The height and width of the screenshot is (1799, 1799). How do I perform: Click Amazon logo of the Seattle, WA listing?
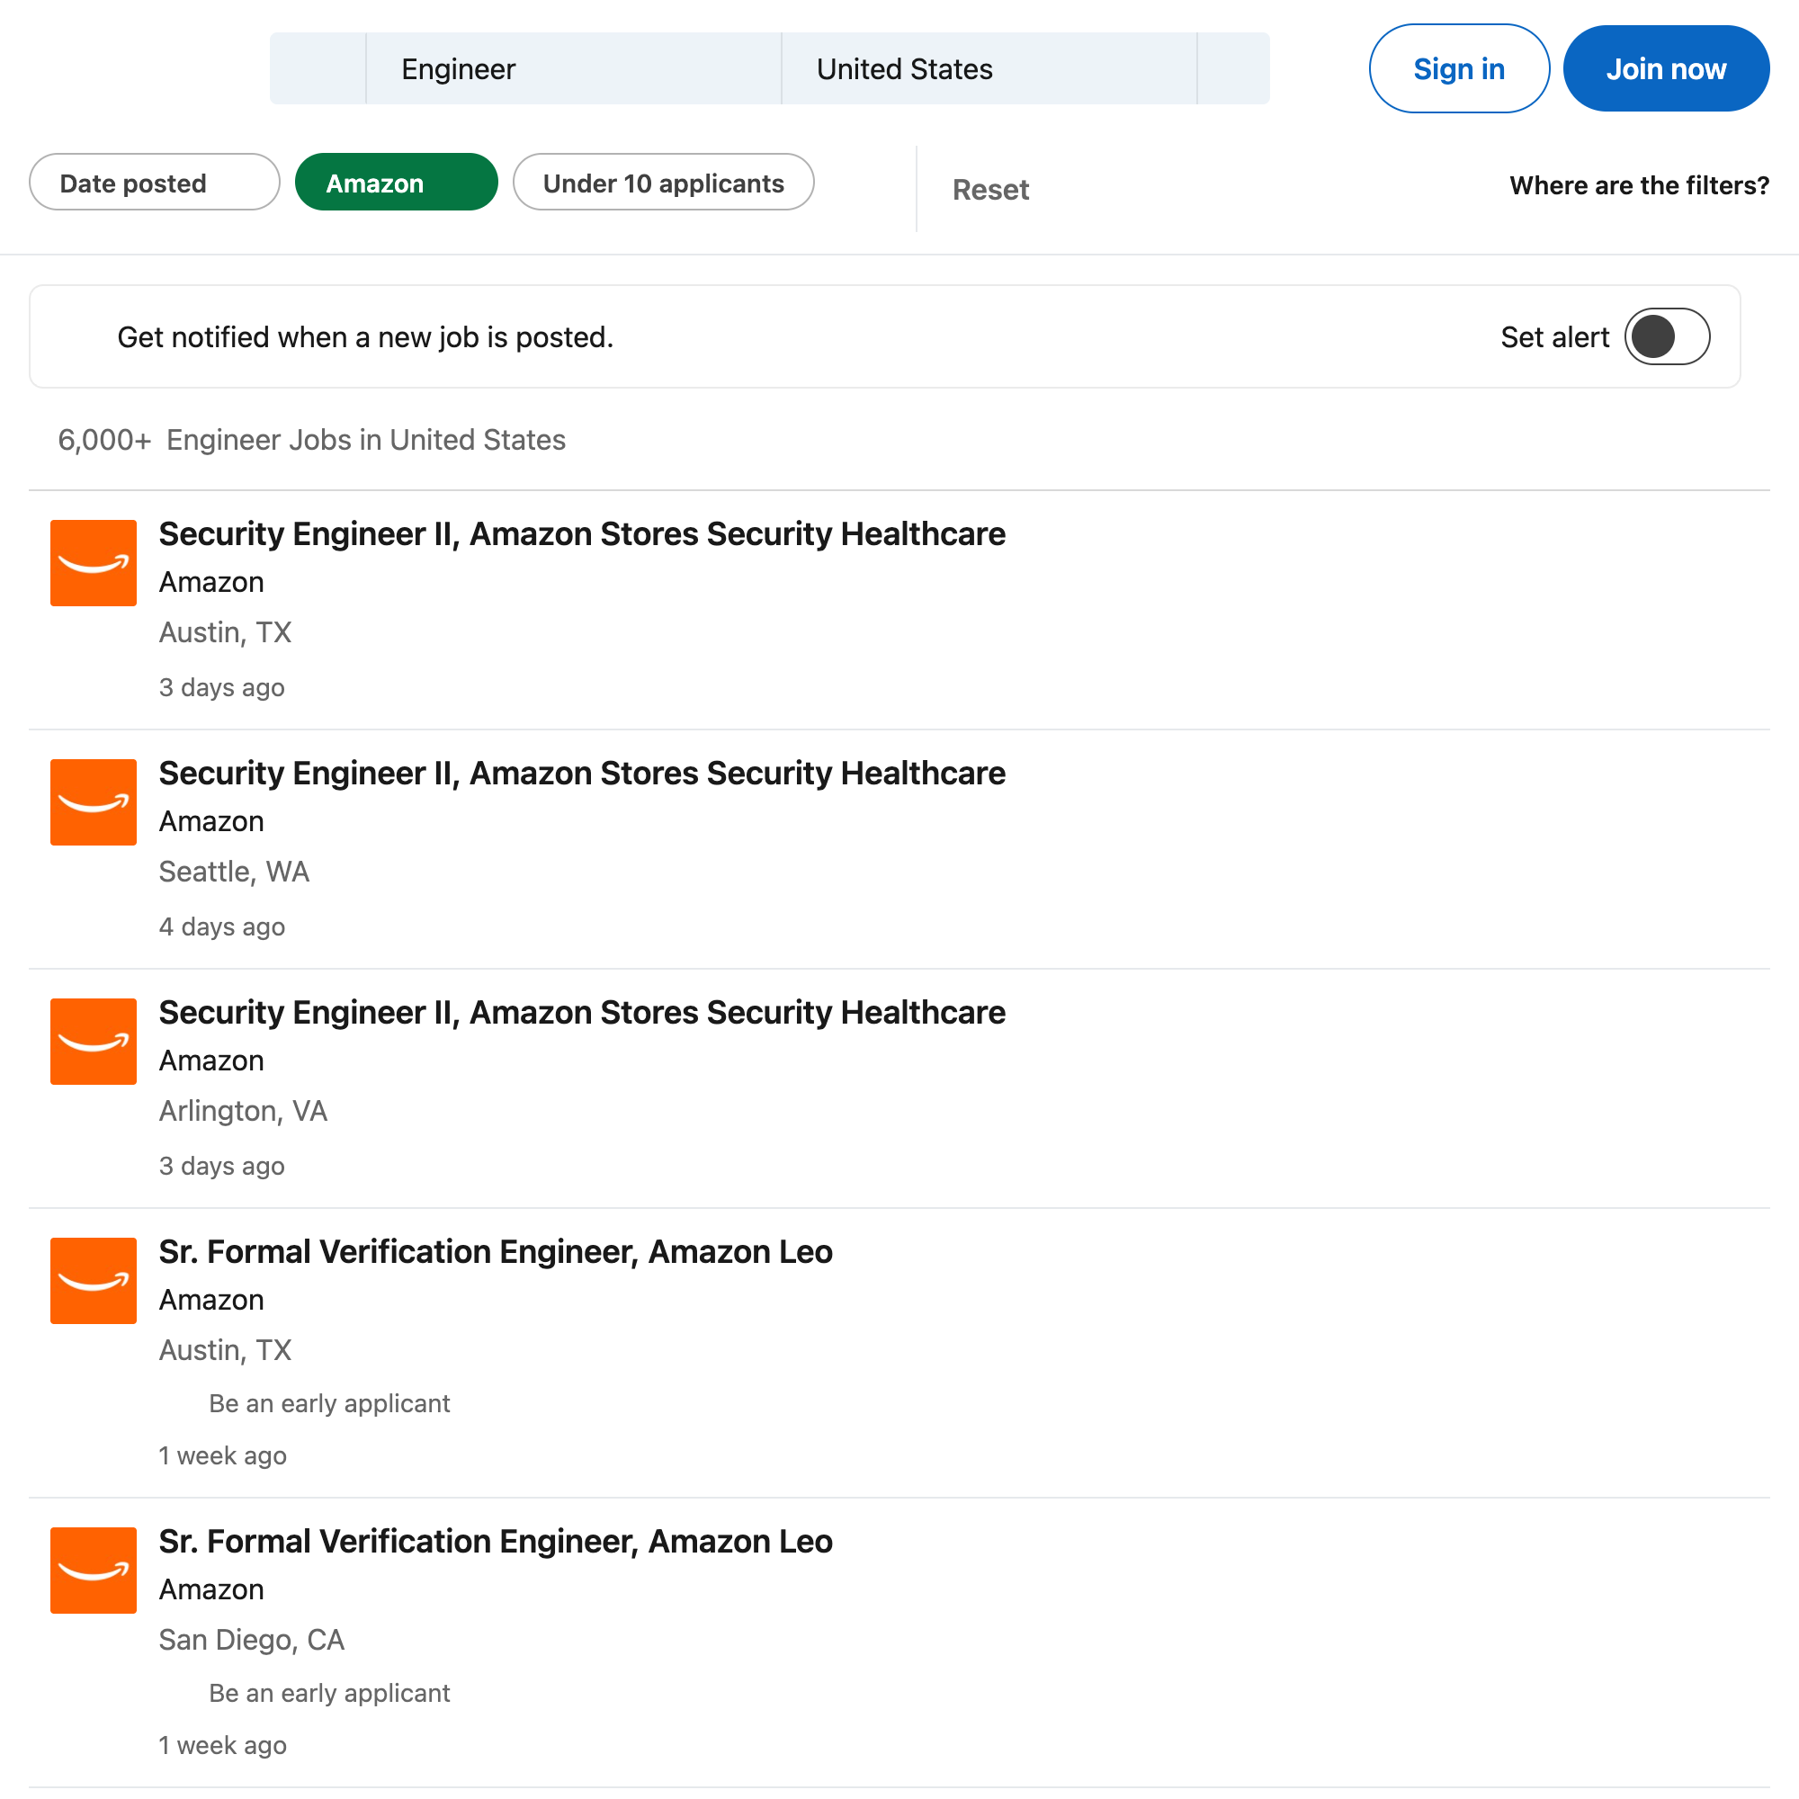pos(94,801)
